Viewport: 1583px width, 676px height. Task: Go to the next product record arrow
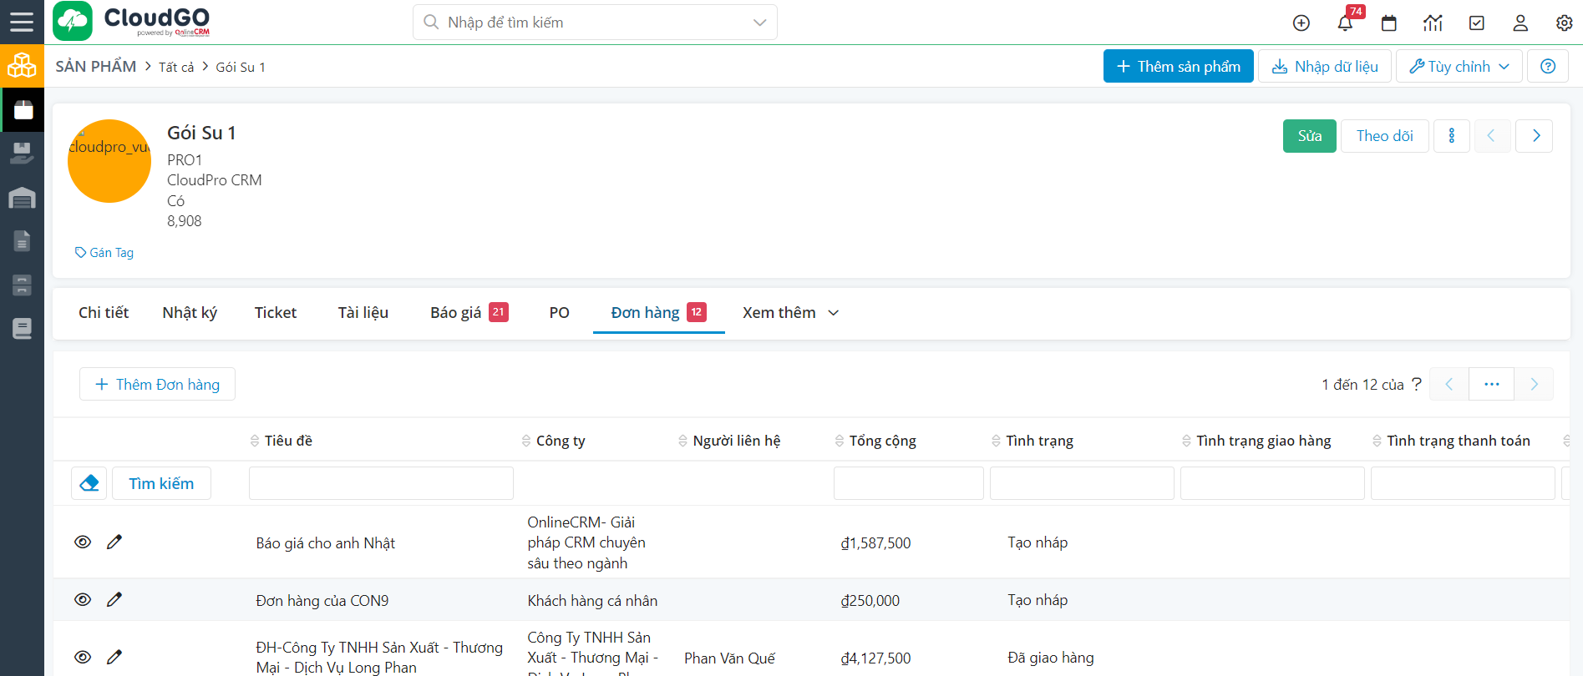click(1535, 136)
